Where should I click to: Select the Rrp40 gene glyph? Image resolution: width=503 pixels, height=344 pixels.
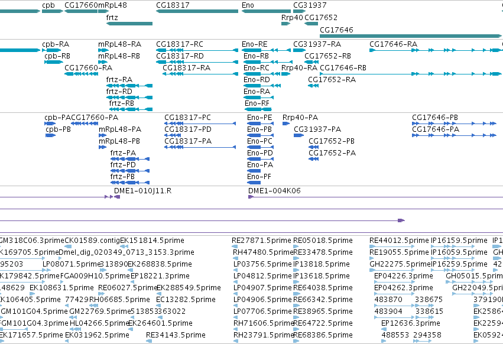tap(286, 24)
